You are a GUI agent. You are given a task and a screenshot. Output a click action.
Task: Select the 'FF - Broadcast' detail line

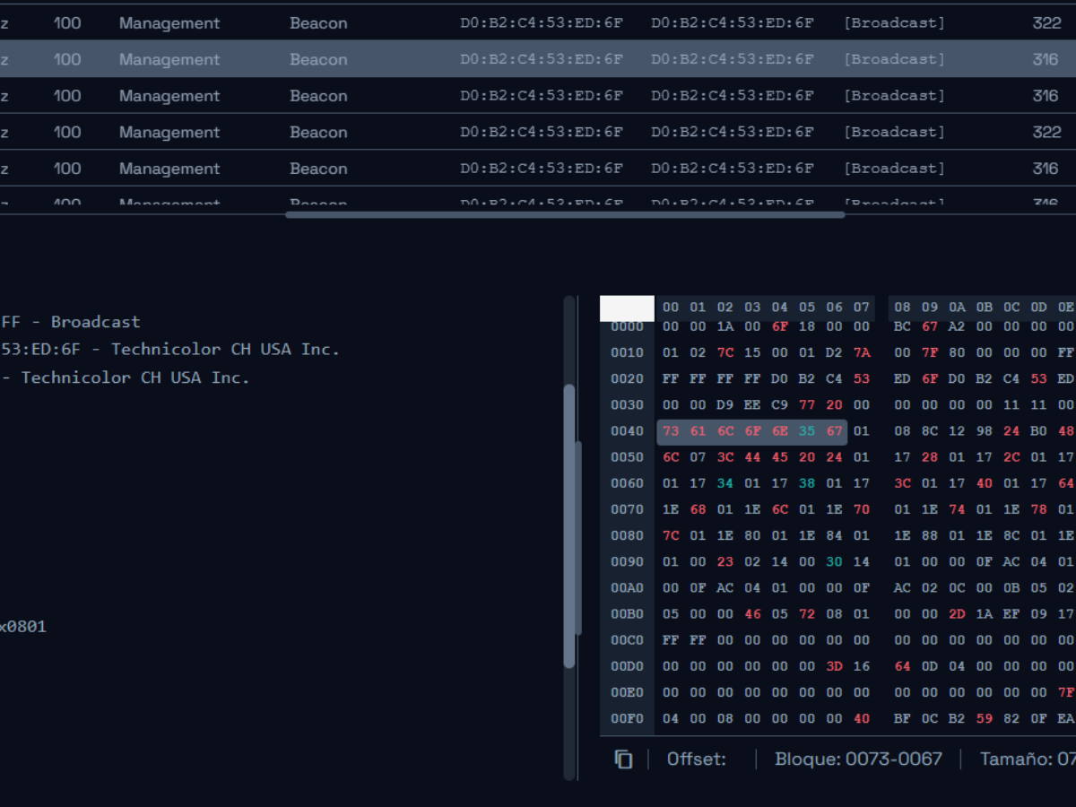71,322
